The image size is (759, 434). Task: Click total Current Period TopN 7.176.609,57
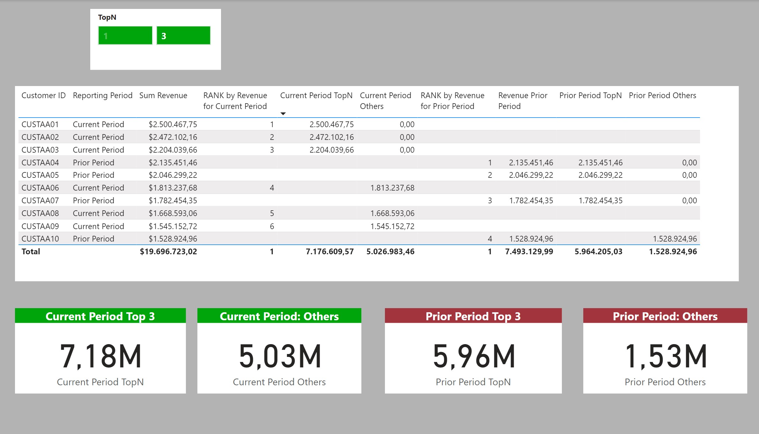tap(330, 251)
